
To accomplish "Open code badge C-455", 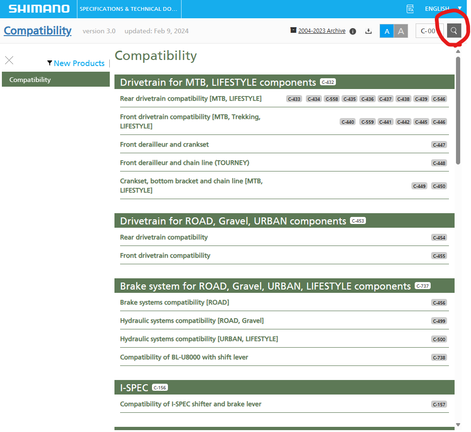I will coord(439,256).
